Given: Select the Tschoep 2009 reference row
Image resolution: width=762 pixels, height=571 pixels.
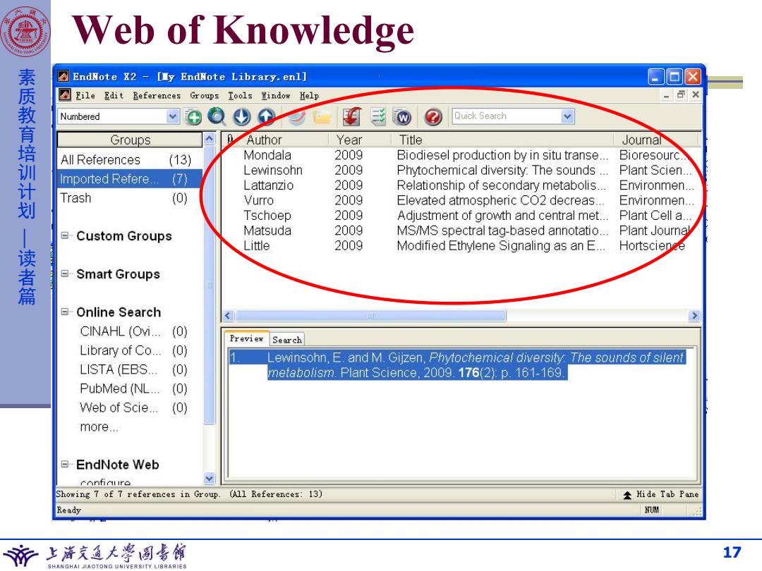Looking at the screenshot, I should pyautogui.click(x=461, y=215).
